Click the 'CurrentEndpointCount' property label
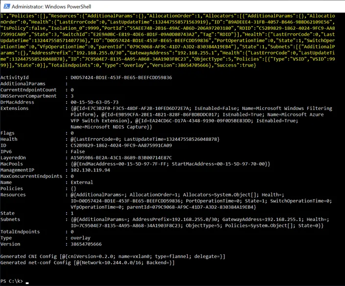Image resolution: width=345 pixels, height=286 pixels. click(28, 90)
